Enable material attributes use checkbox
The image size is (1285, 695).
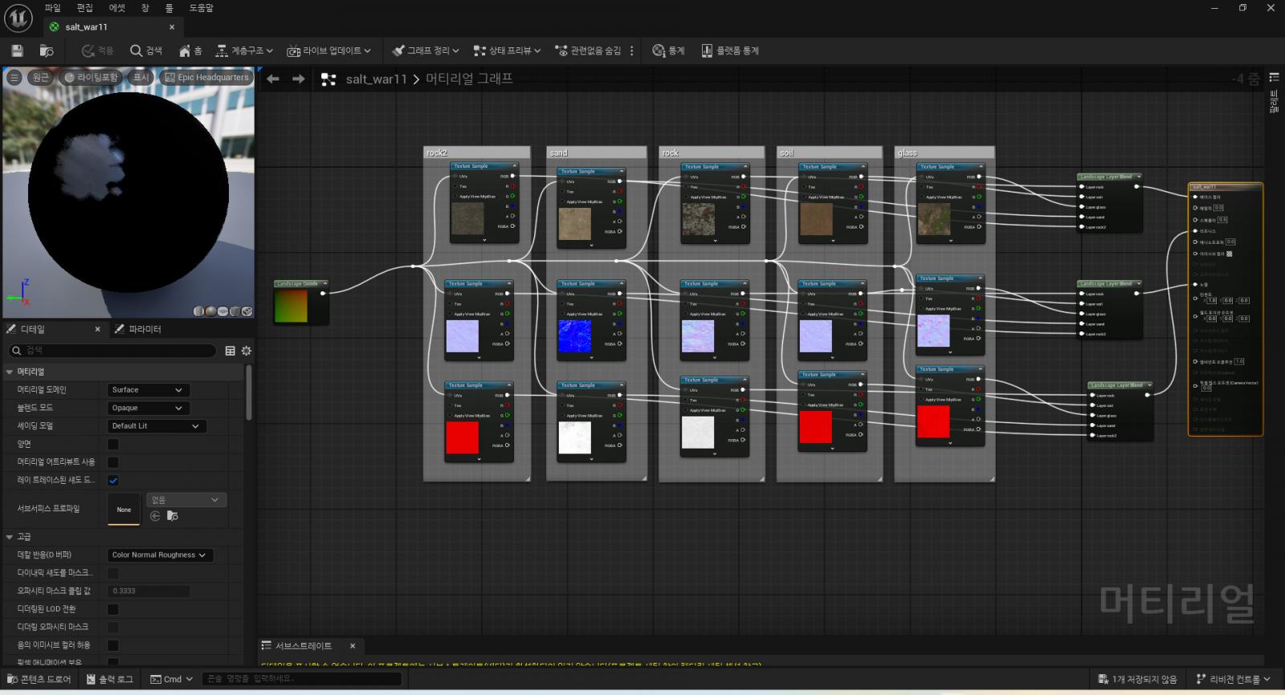click(x=113, y=462)
